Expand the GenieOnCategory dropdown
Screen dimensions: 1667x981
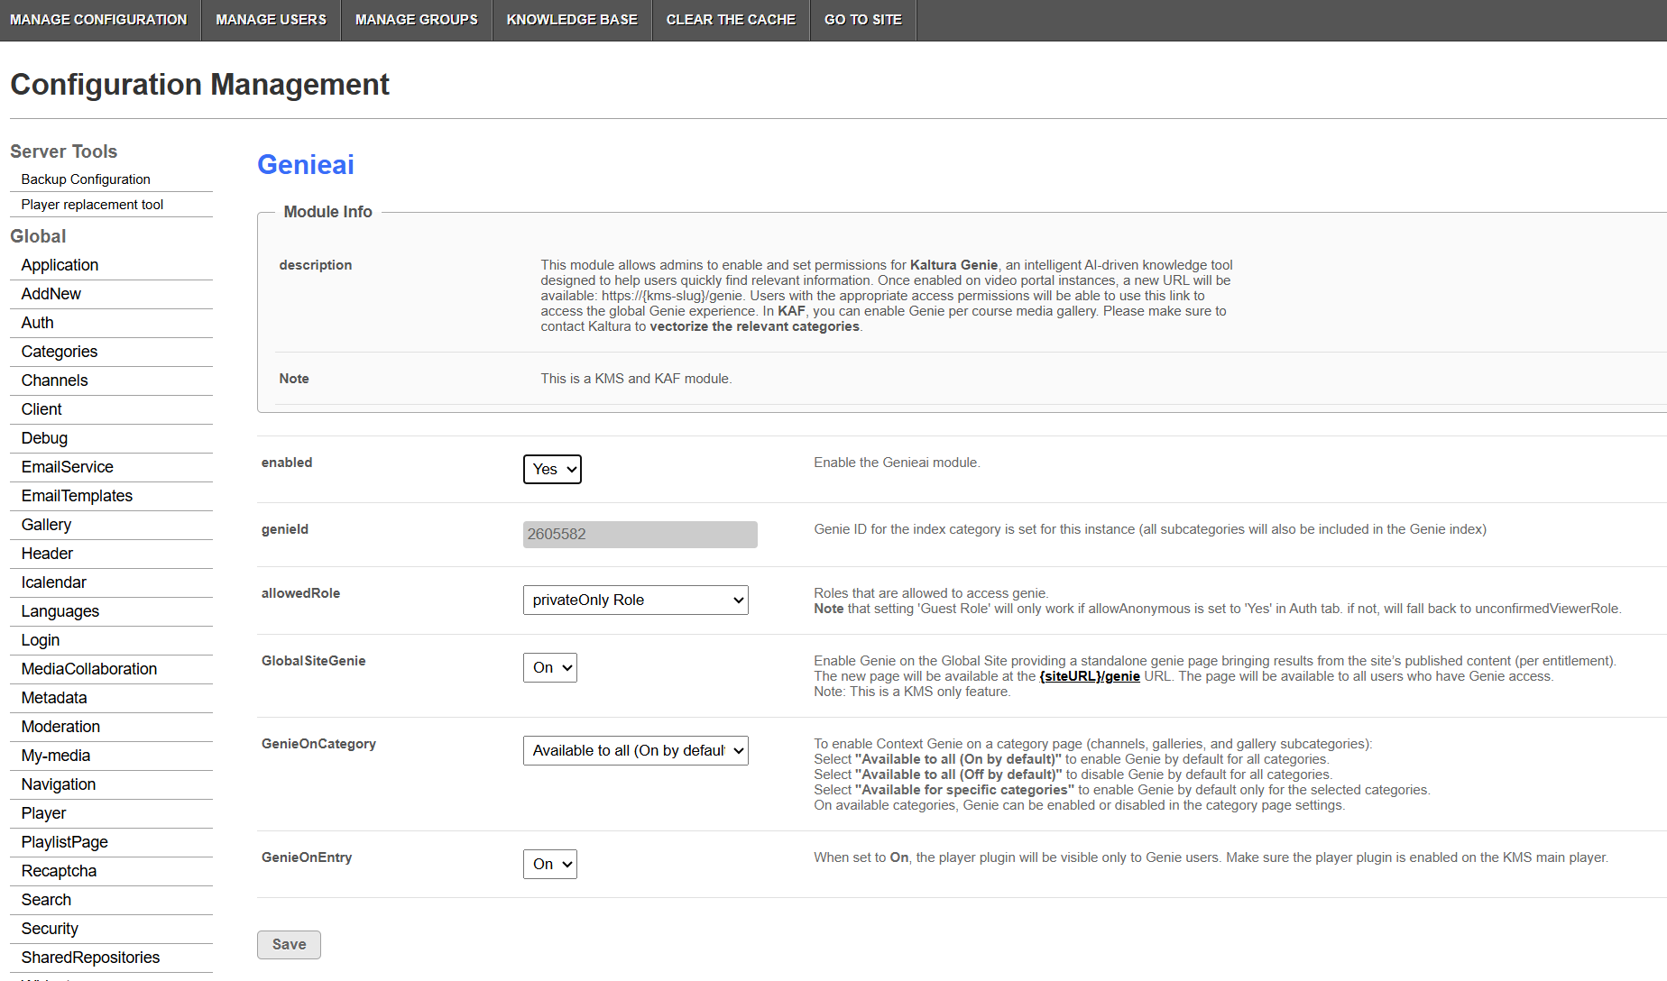pos(636,750)
